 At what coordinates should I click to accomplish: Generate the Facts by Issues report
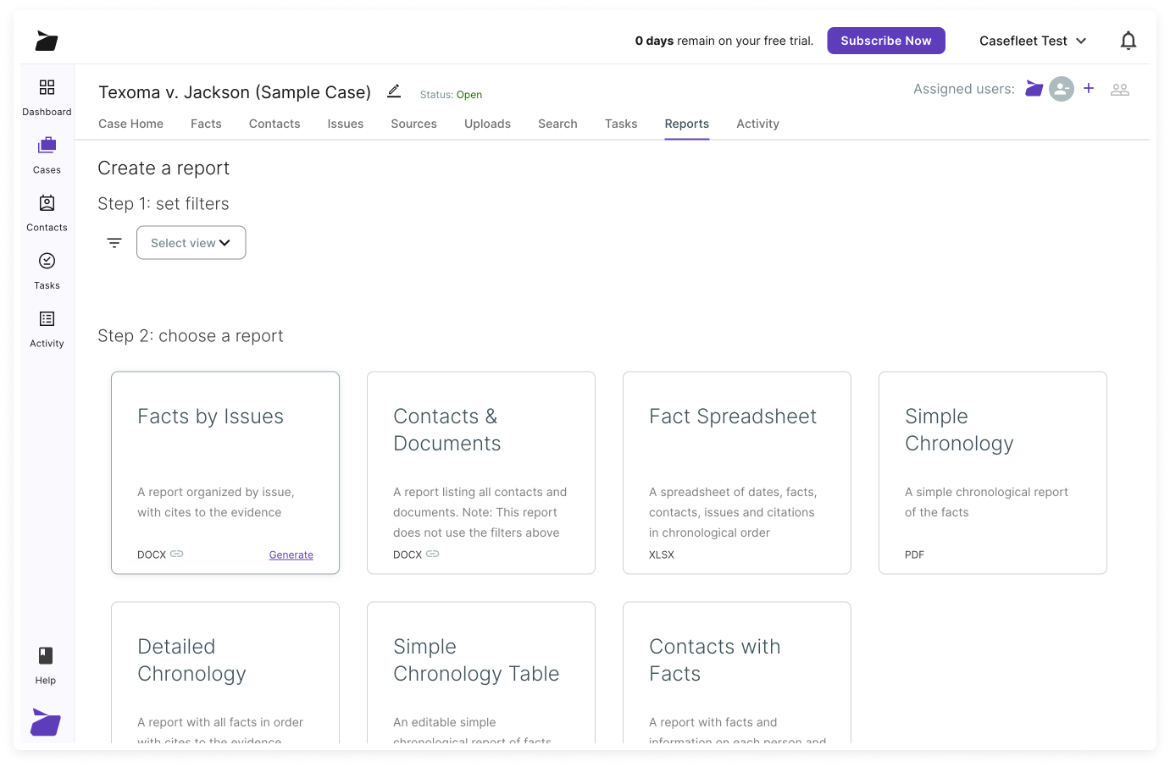point(291,554)
